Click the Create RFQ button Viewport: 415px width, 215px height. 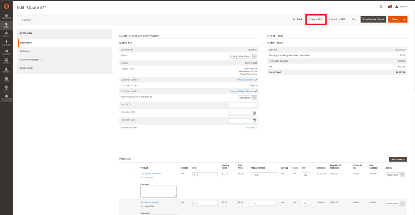pyautogui.click(x=316, y=19)
